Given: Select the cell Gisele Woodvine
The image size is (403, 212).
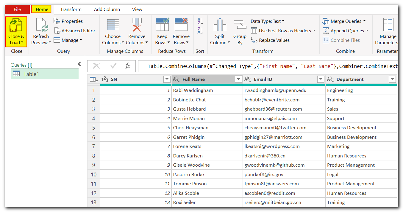Looking at the screenshot, I should coord(207,165).
